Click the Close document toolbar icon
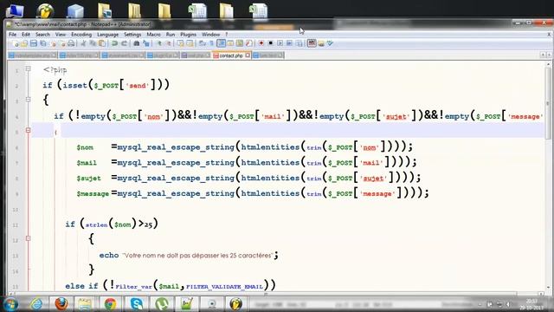The width and height of the screenshot is (554, 312). 54,43
